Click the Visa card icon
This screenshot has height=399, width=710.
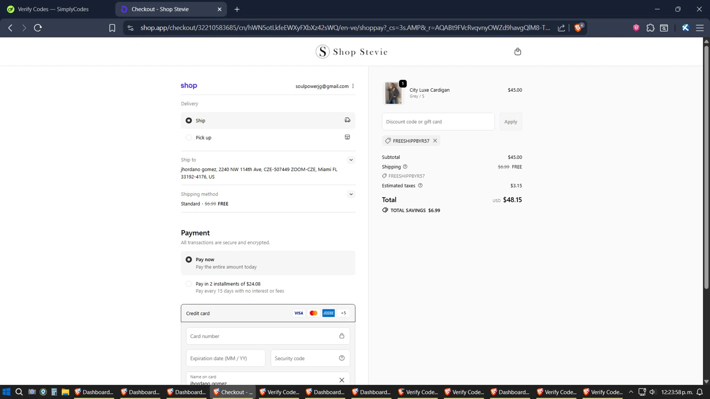coord(299,313)
